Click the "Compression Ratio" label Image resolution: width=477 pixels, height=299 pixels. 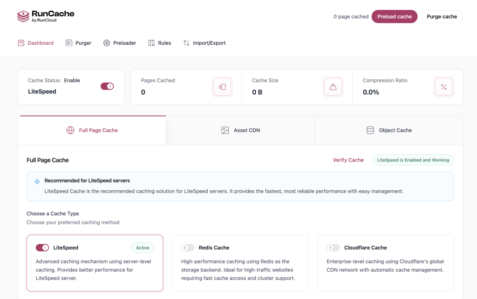click(x=385, y=80)
